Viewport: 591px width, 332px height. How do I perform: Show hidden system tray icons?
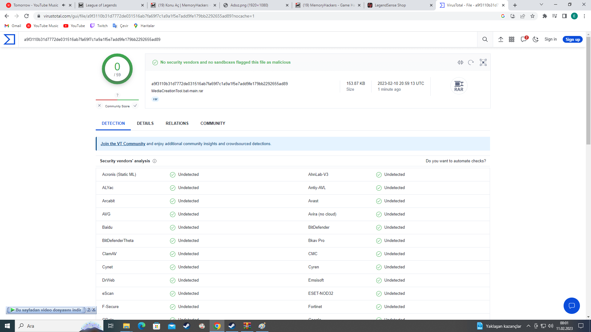pos(529,326)
